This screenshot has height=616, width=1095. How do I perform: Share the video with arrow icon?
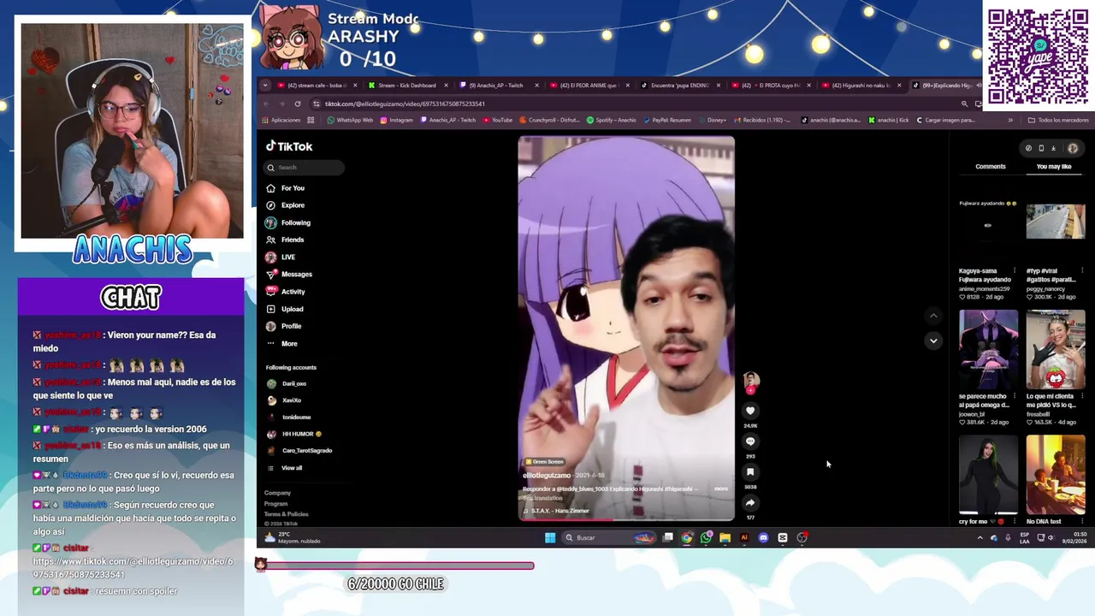750,503
